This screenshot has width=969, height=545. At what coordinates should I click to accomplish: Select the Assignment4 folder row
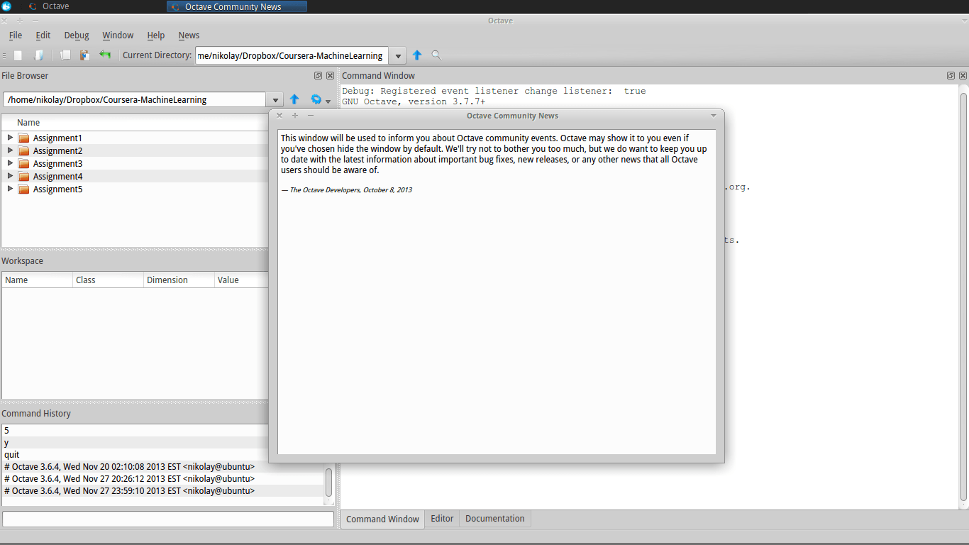click(135, 176)
